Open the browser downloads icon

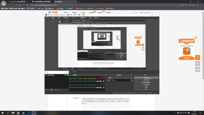pyautogui.click(x=198, y=5)
